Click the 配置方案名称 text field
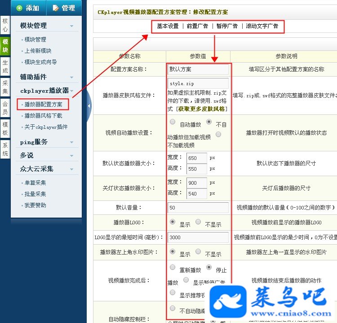The height and width of the screenshot is (323, 337). [x=198, y=69]
